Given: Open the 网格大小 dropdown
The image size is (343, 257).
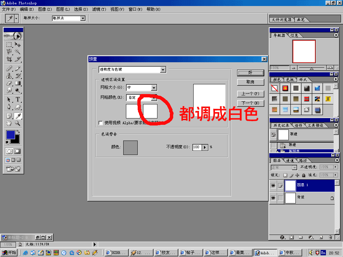Looking at the screenshot, I should 154,88.
